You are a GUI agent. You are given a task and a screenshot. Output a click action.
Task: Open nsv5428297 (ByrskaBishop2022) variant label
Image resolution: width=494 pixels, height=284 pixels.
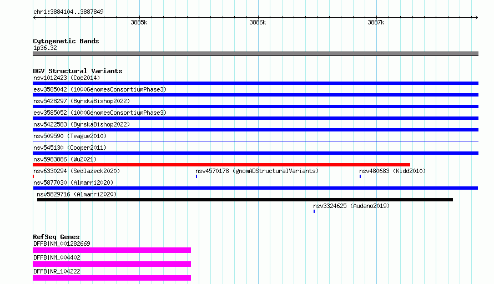click(82, 101)
